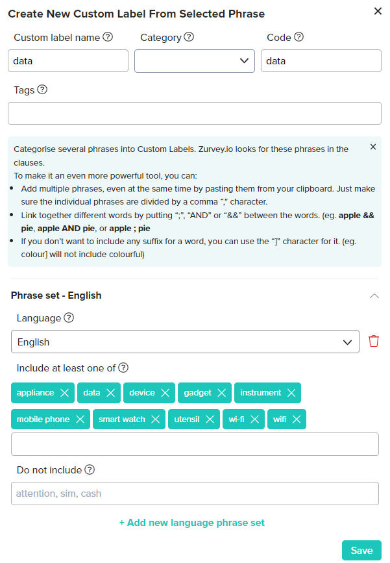This screenshot has width=390, height=563.
Task: Remove the 'mobile phone' phrase chip
Action: (80, 419)
